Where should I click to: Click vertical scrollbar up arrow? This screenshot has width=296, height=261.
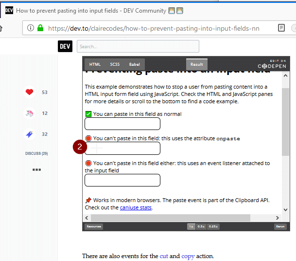click(285, 75)
